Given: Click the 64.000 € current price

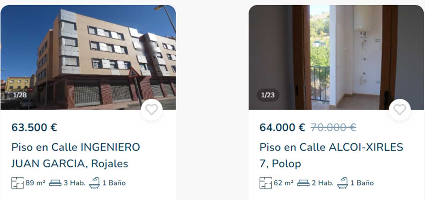Looking at the screenshot, I should [x=282, y=127].
